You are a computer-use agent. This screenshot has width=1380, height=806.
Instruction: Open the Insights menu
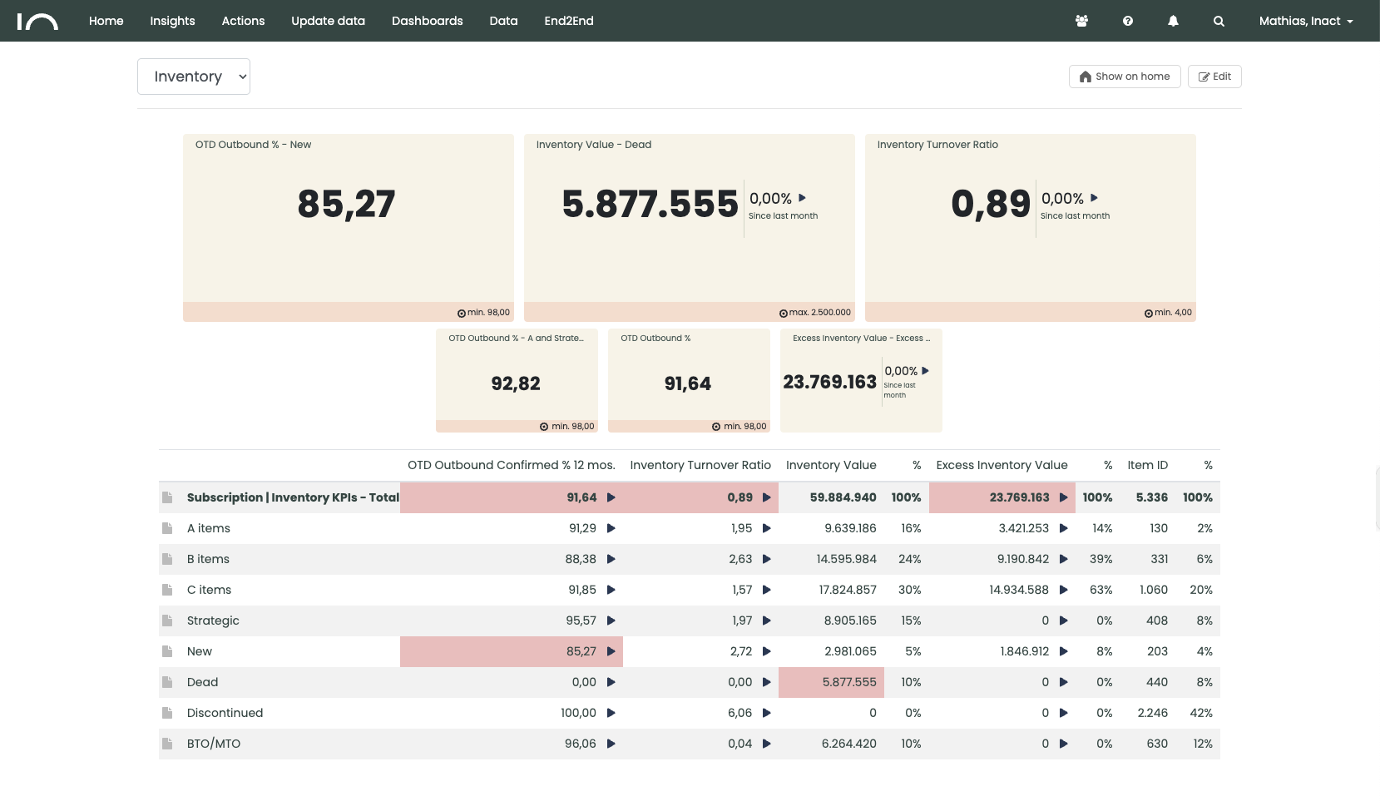click(172, 22)
